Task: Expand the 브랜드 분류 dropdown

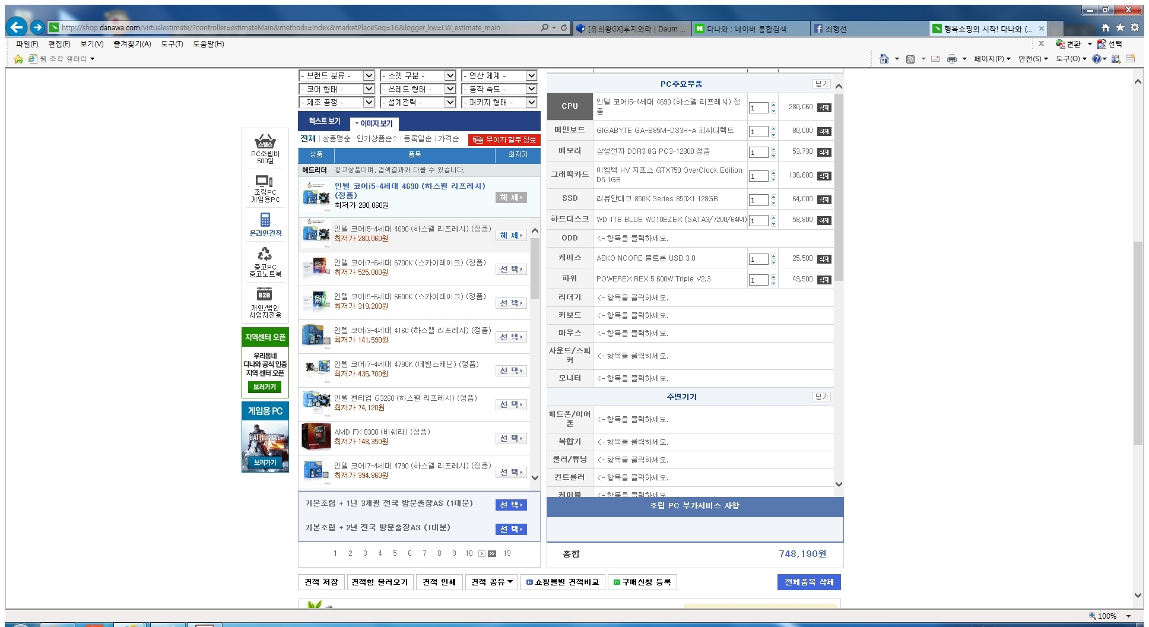Action: pyautogui.click(x=336, y=76)
